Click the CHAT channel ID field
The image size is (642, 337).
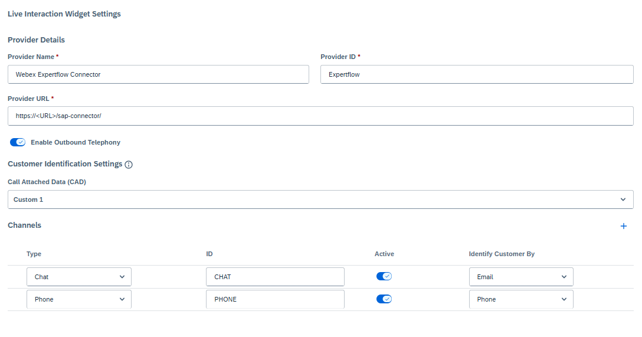(275, 277)
